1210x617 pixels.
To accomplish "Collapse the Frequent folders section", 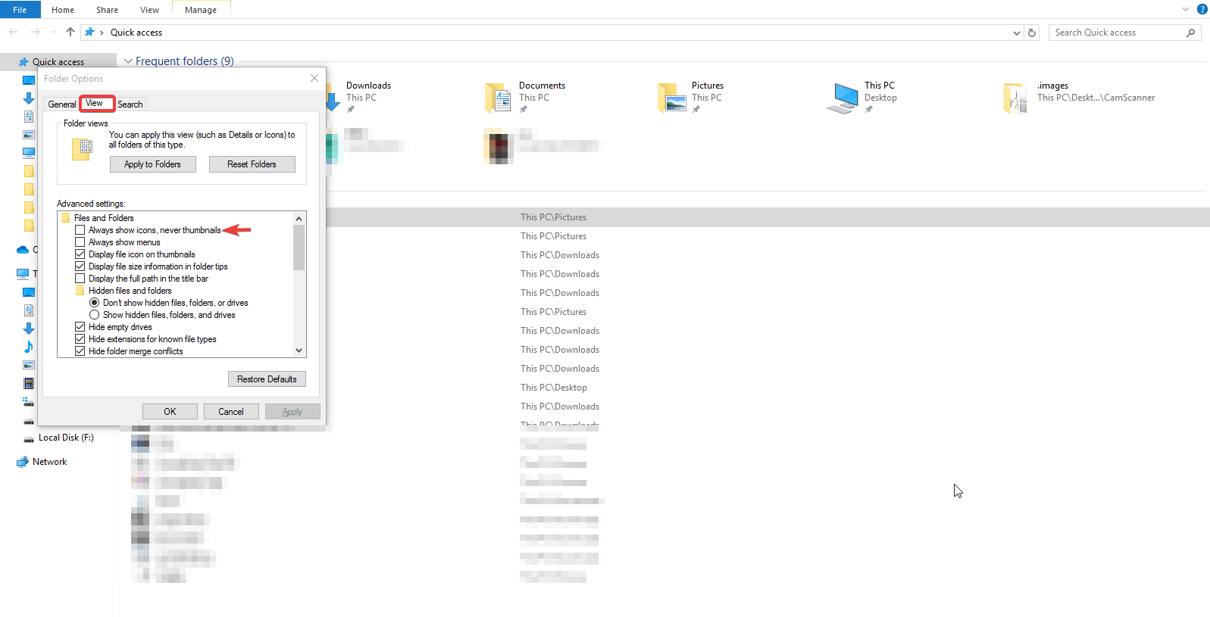I will tap(128, 61).
